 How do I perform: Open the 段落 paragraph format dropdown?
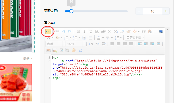pos(55,44)
